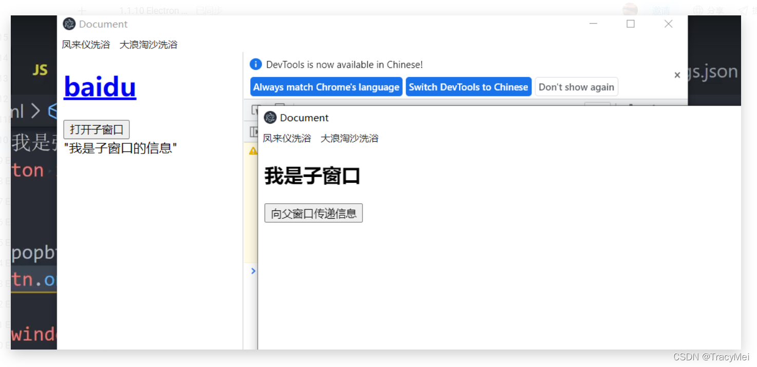The width and height of the screenshot is (757, 367).
Task: Click Always match Chrome's language button
Action: [326, 87]
